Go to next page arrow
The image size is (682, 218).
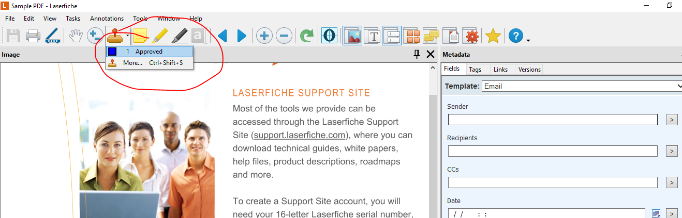tap(242, 36)
